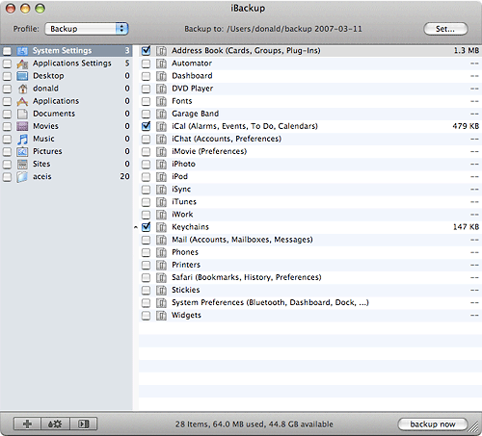482x436 pixels.
Task: Click the Movies icon in sidebar
Action: [22, 126]
